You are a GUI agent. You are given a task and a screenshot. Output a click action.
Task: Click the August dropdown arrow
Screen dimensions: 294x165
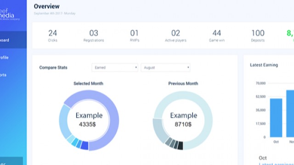pyautogui.click(x=188, y=67)
